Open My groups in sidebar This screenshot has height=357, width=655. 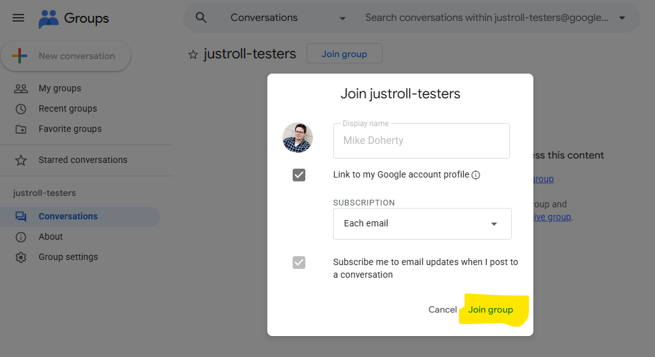tap(60, 89)
